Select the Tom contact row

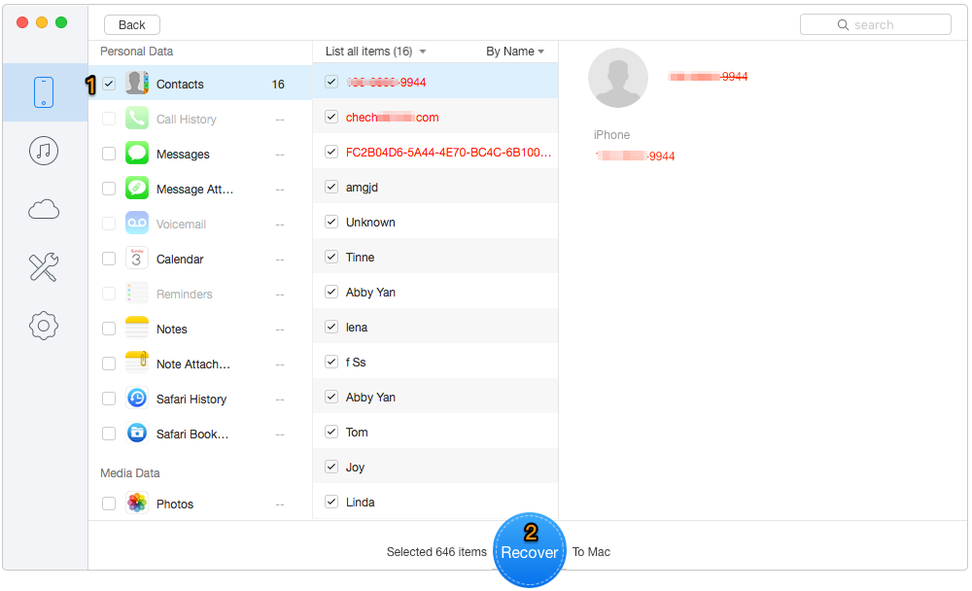click(x=435, y=433)
